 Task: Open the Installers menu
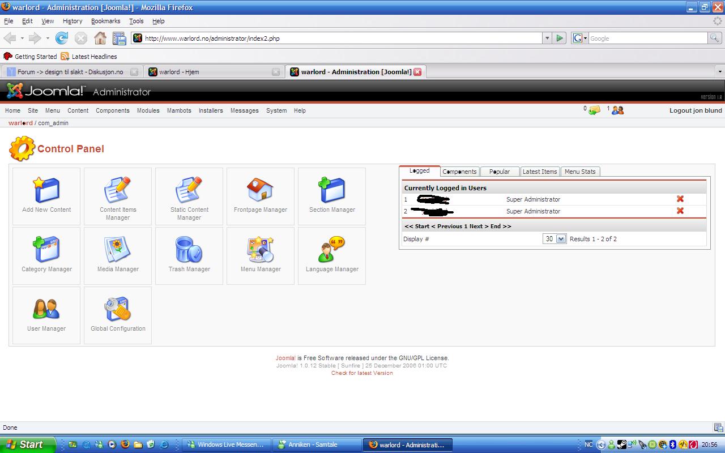pos(211,110)
